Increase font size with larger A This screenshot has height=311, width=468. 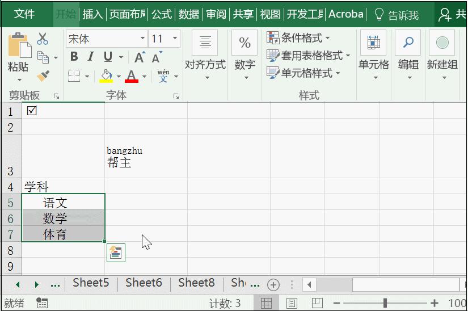pyautogui.click(x=140, y=57)
